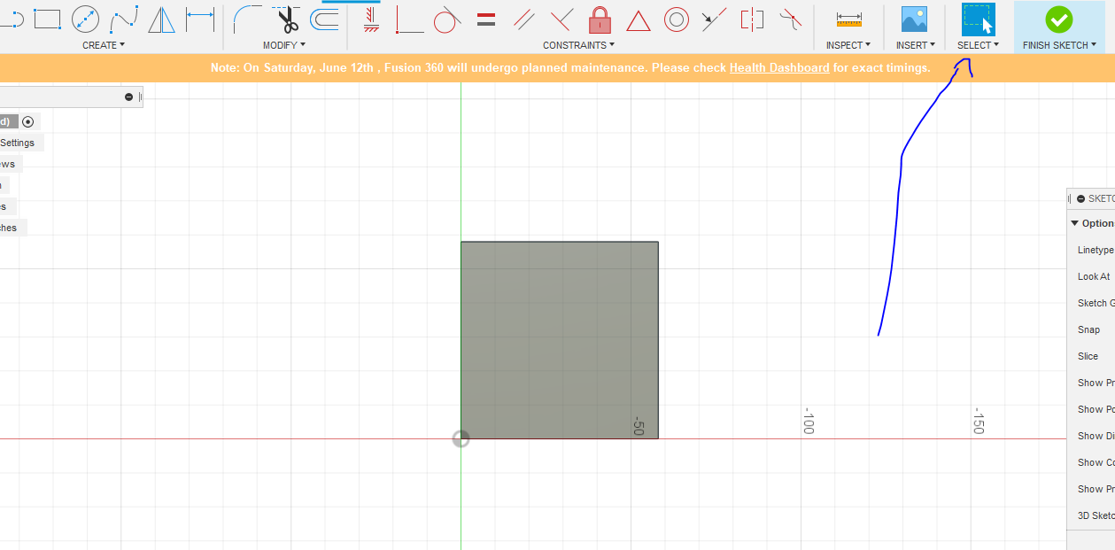Click the Snap option in Sketch Palette
The image size is (1115, 550).
click(1088, 329)
